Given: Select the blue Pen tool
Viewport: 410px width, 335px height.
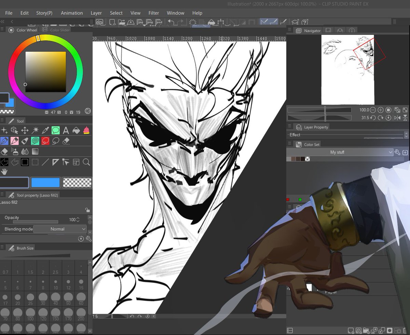Looking at the screenshot, I should (x=4, y=141).
